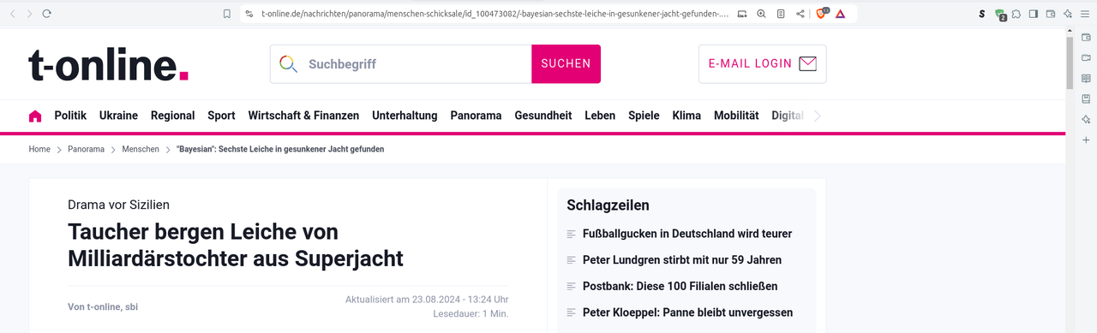1097x333 pixels.
Task: Add item to sidebar with plus icon
Action: point(1086,140)
